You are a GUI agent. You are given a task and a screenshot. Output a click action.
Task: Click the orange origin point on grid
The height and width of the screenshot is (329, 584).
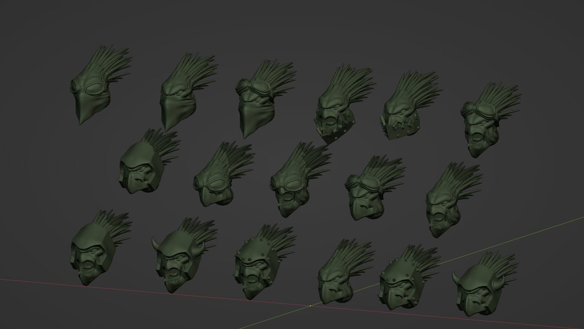coord(310,306)
